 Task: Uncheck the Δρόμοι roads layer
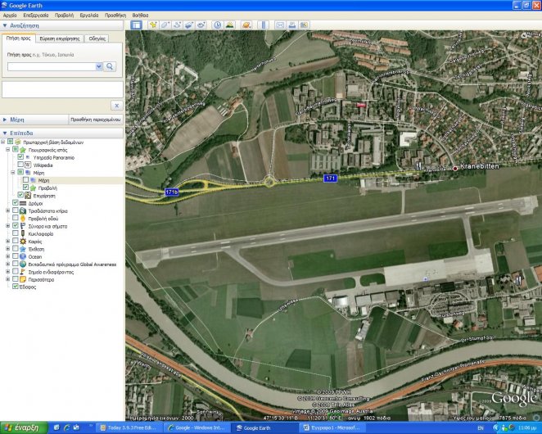[16, 202]
